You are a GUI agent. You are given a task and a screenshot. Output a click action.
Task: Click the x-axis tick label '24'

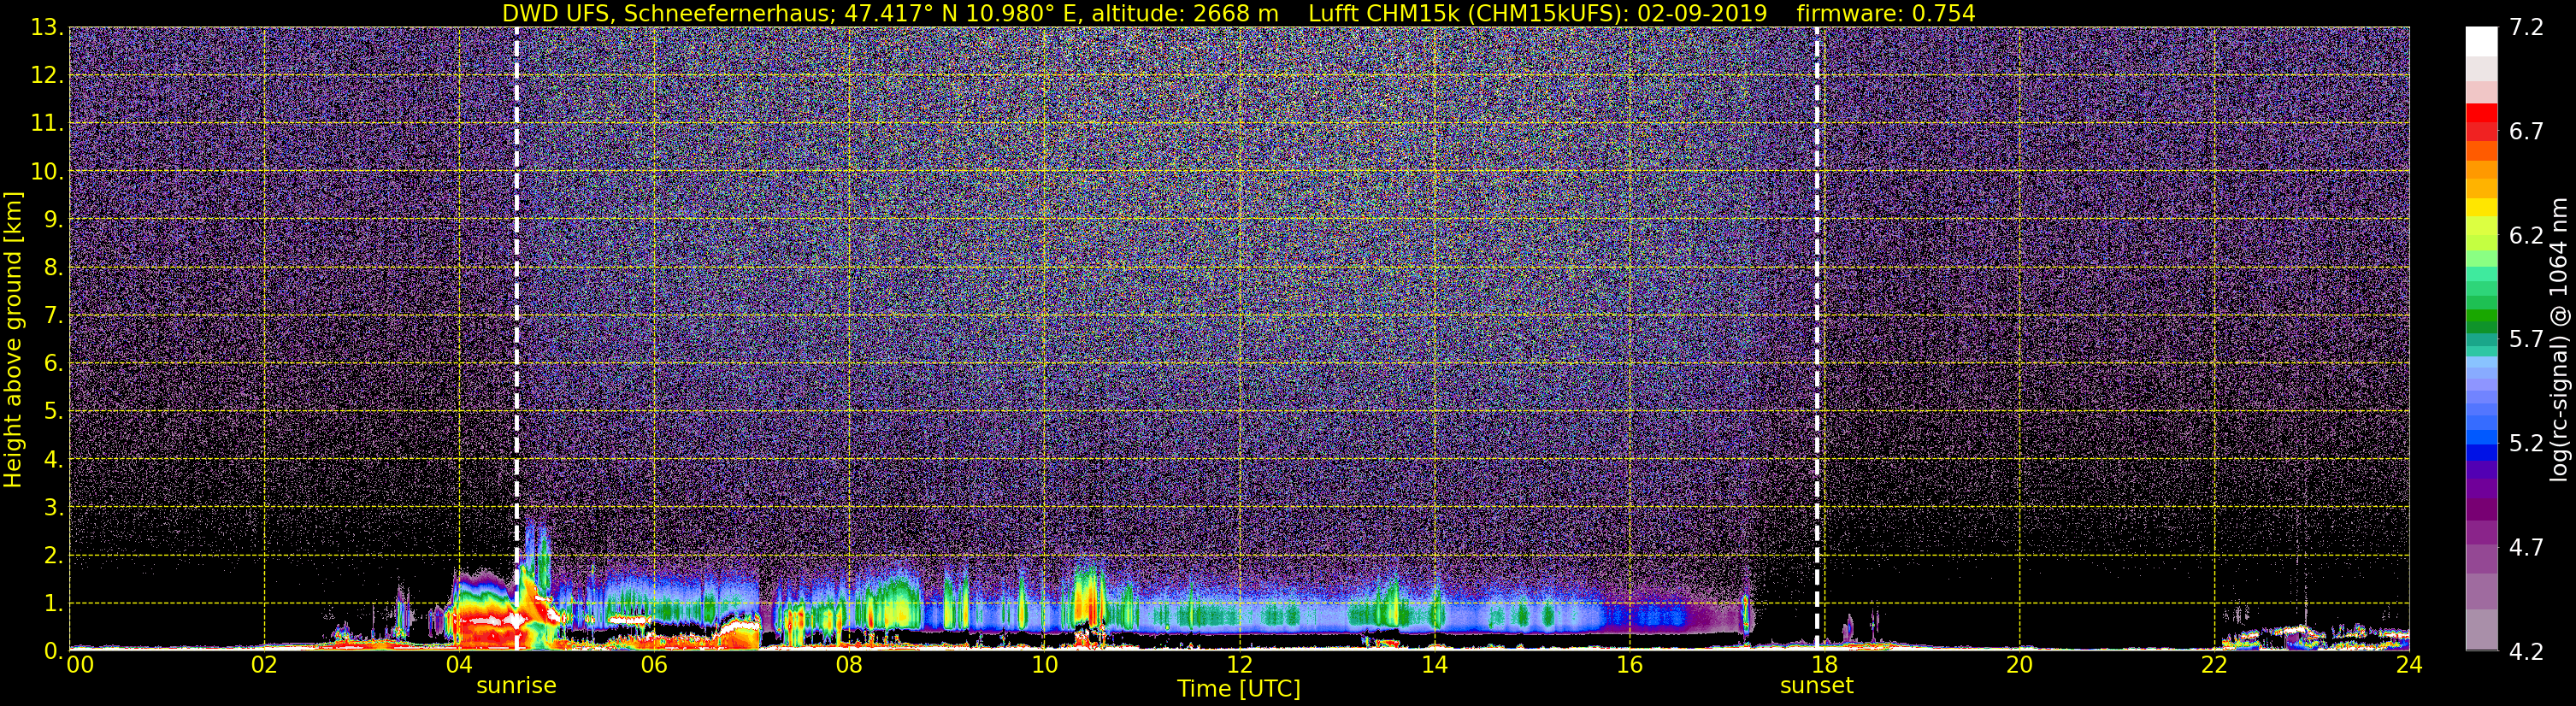2409,666
